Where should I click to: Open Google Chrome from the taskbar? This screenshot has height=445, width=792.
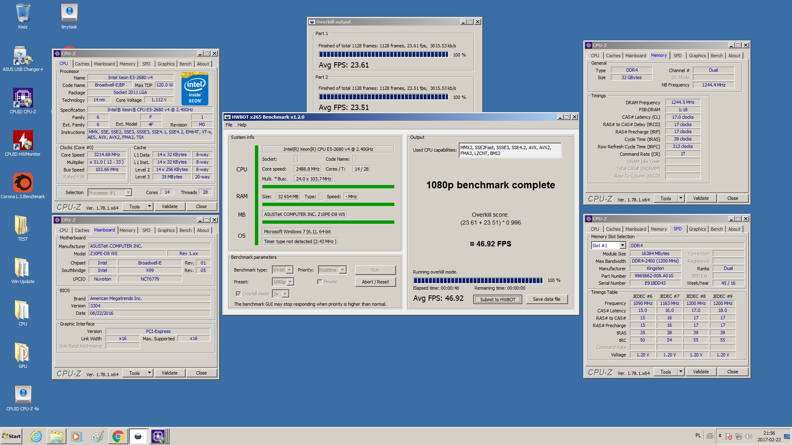pyautogui.click(x=118, y=436)
